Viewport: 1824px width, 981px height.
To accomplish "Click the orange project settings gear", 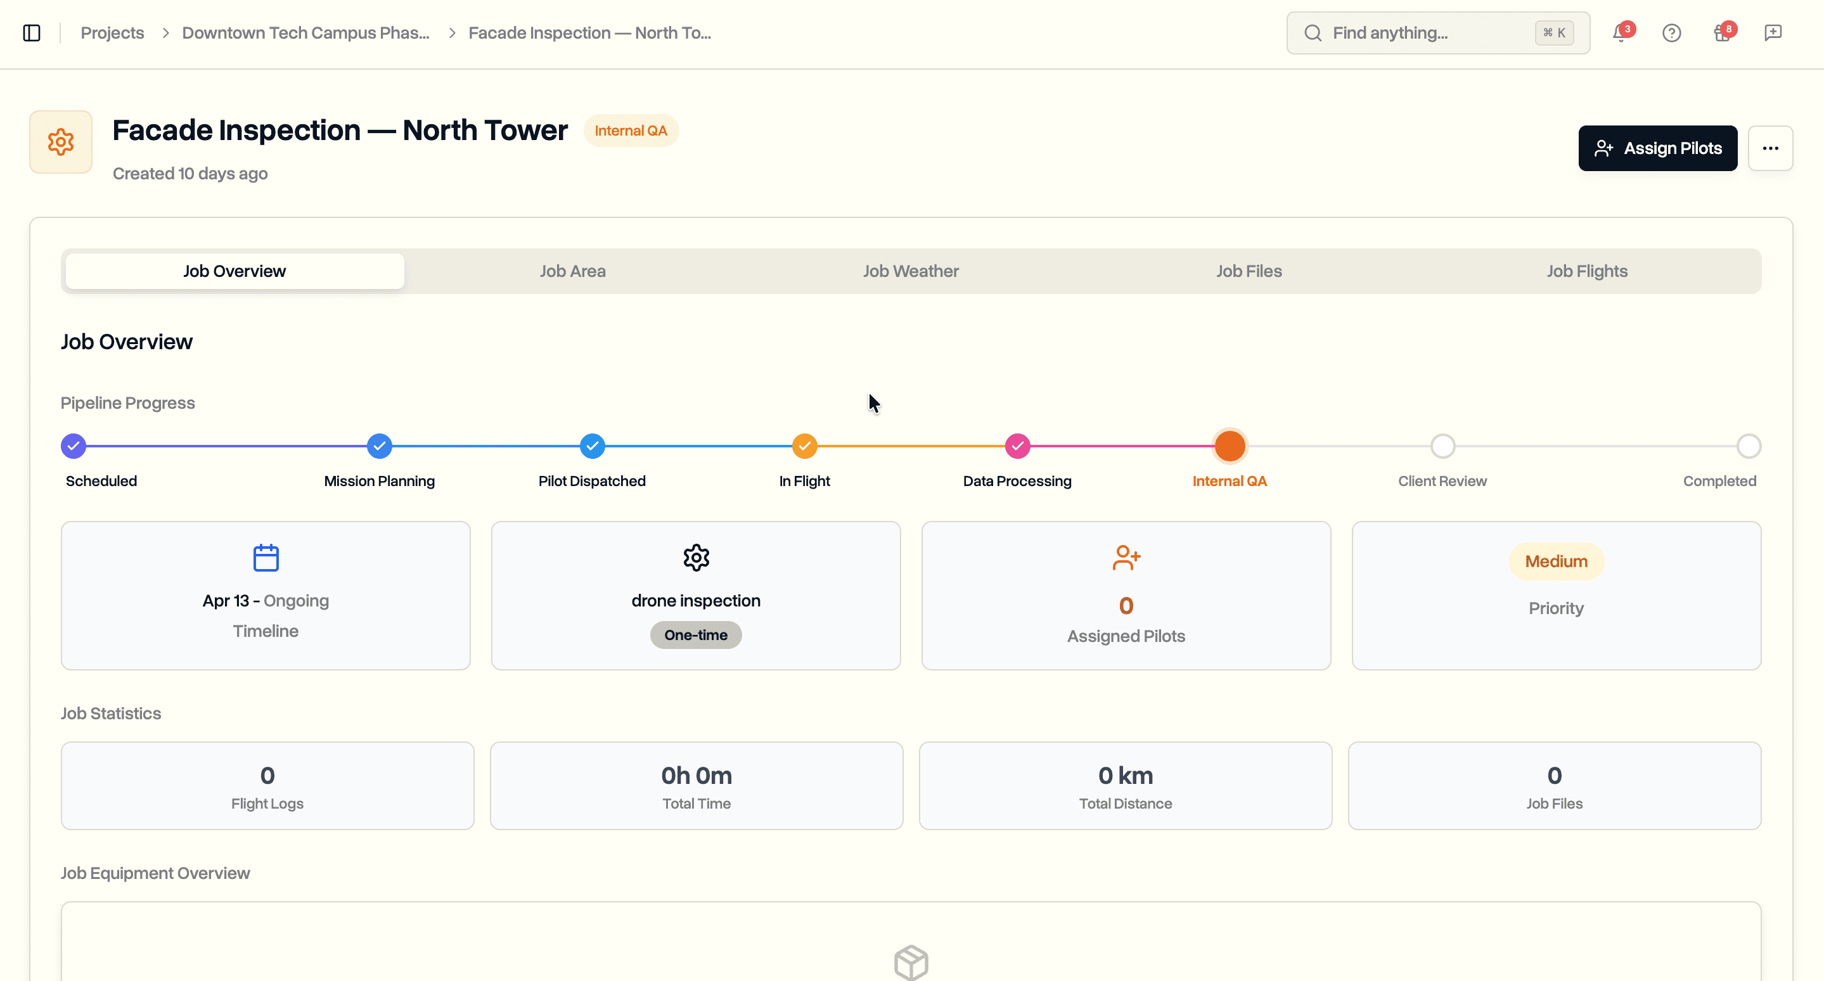I will 60,141.
